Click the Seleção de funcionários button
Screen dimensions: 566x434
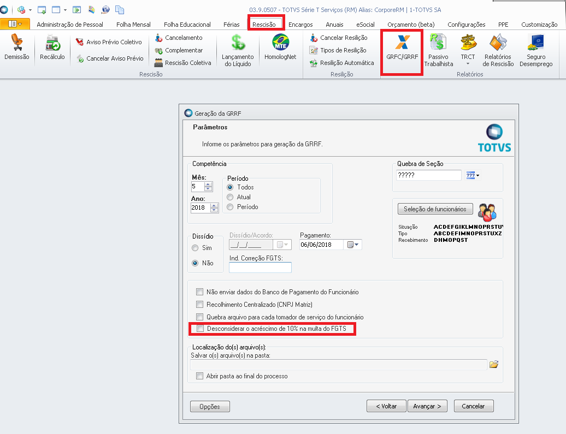pyautogui.click(x=435, y=209)
